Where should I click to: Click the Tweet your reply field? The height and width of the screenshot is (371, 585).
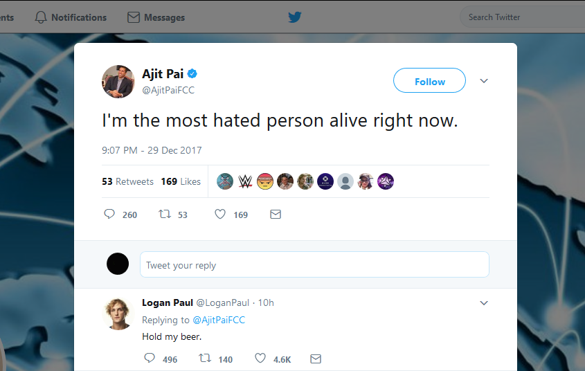pyautogui.click(x=314, y=265)
